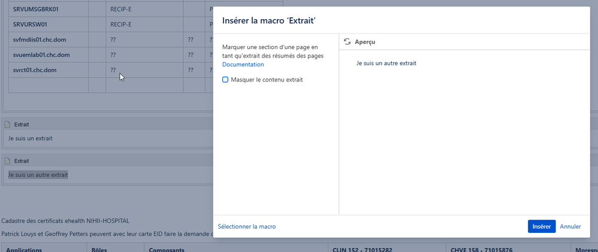
Task: Click Sélectionner la macro link
Action: point(247,226)
